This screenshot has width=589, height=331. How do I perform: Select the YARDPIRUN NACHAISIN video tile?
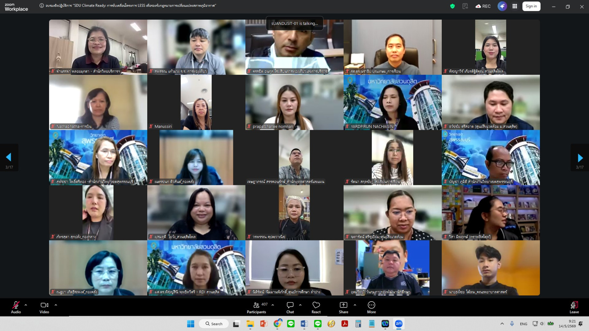pyautogui.click(x=392, y=102)
